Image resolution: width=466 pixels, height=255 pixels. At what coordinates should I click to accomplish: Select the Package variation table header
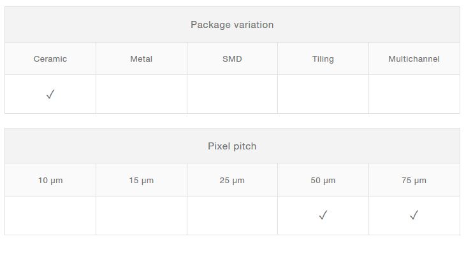point(232,25)
